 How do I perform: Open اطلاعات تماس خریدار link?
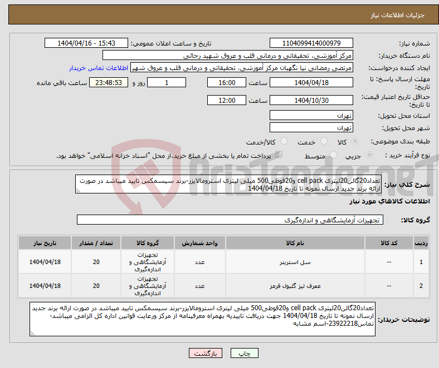99,68
